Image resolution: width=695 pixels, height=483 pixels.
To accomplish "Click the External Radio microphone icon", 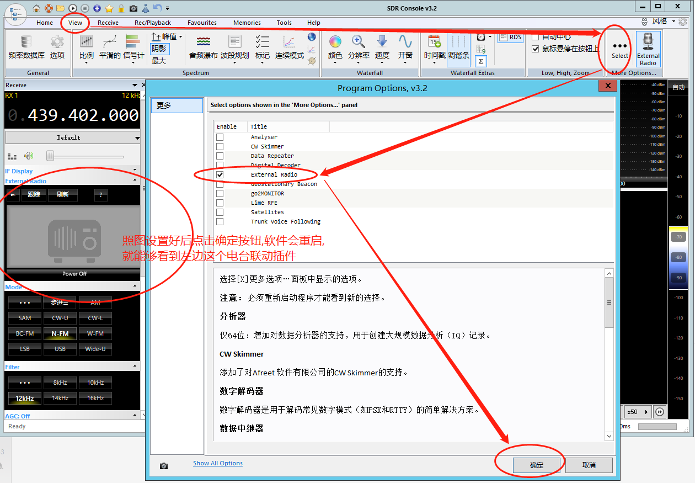I will (648, 49).
